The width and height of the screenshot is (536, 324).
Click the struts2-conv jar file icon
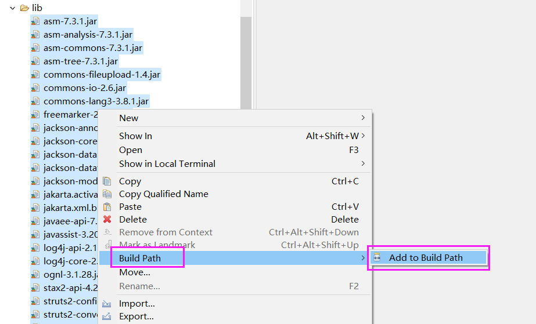35,315
